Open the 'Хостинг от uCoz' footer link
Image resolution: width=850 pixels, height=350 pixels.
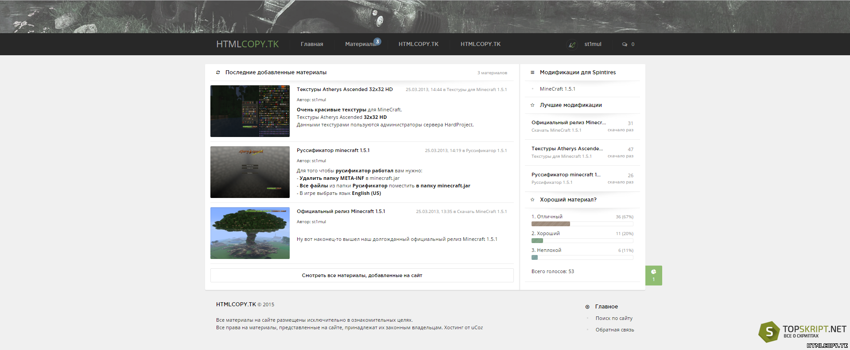pos(464,327)
